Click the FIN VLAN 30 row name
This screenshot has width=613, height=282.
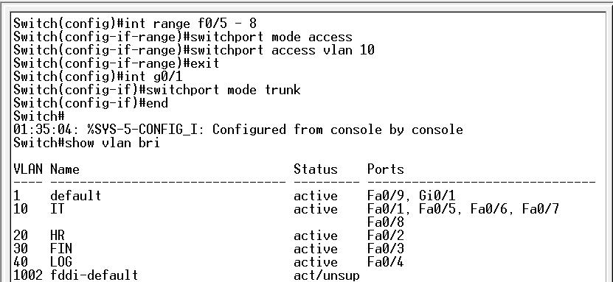pos(61,249)
